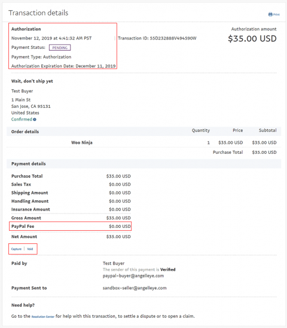Click paypal-buyer@angelleye.com email

pyautogui.click(x=133, y=276)
